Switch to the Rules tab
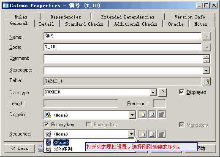This screenshot has height=157, width=220. coord(21,17)
